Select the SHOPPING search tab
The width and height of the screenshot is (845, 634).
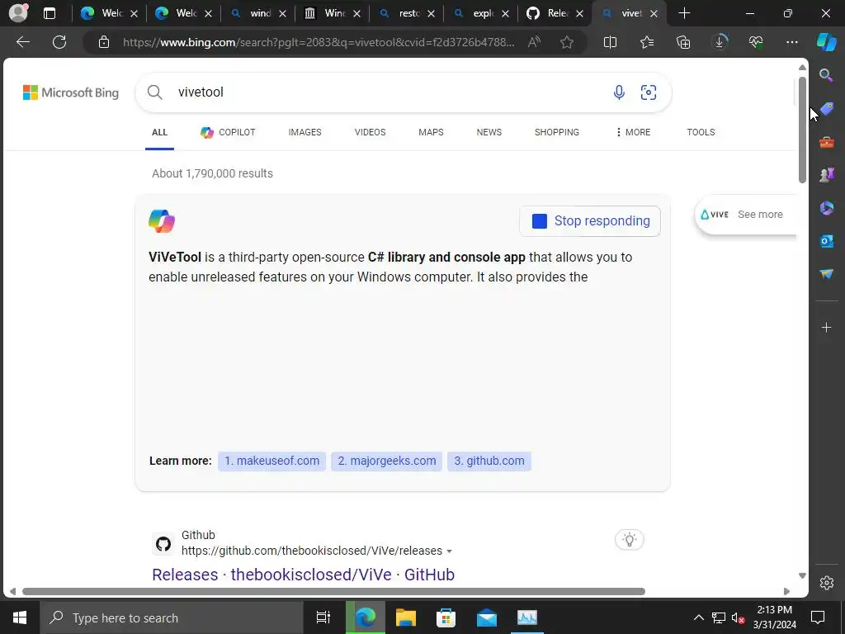click(x=557, y=132)
